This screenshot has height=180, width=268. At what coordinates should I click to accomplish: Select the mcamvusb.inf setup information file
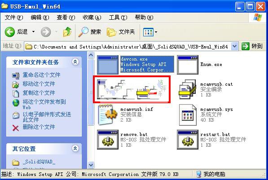107,114
